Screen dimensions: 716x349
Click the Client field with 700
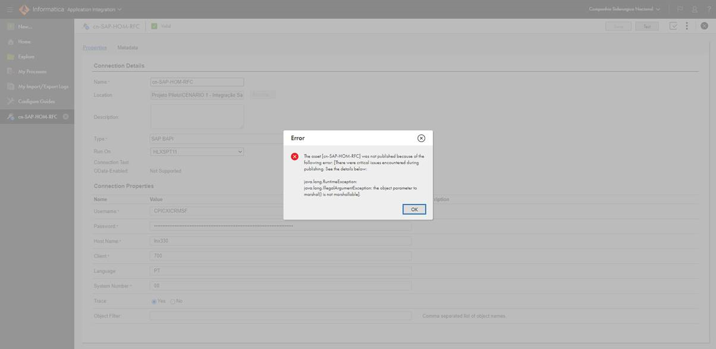click(281, 256)
